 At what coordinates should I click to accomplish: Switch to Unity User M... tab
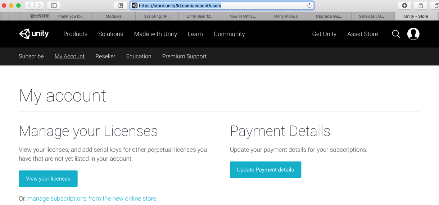click(x=200, y=16)
